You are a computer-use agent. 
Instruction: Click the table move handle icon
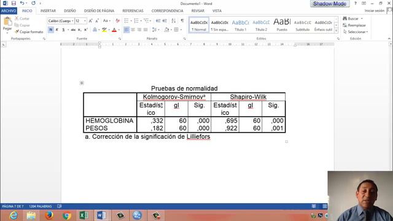click(x=82, y=83)
